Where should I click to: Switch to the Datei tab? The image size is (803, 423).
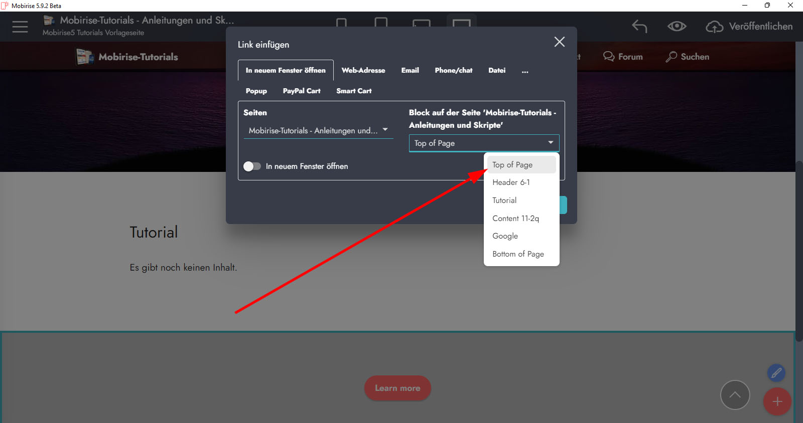497,70
